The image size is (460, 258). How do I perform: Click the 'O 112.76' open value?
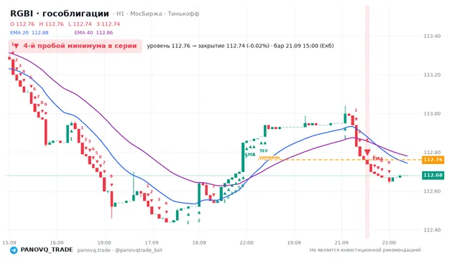pyautogui.click(x=22, y=24)
